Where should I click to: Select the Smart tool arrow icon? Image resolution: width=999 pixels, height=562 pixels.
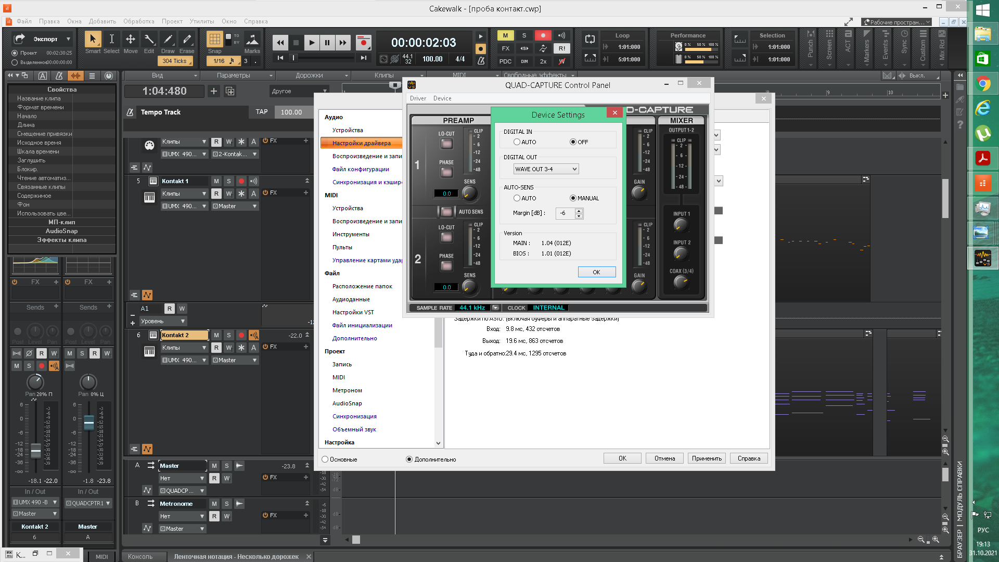coord(93,40)
